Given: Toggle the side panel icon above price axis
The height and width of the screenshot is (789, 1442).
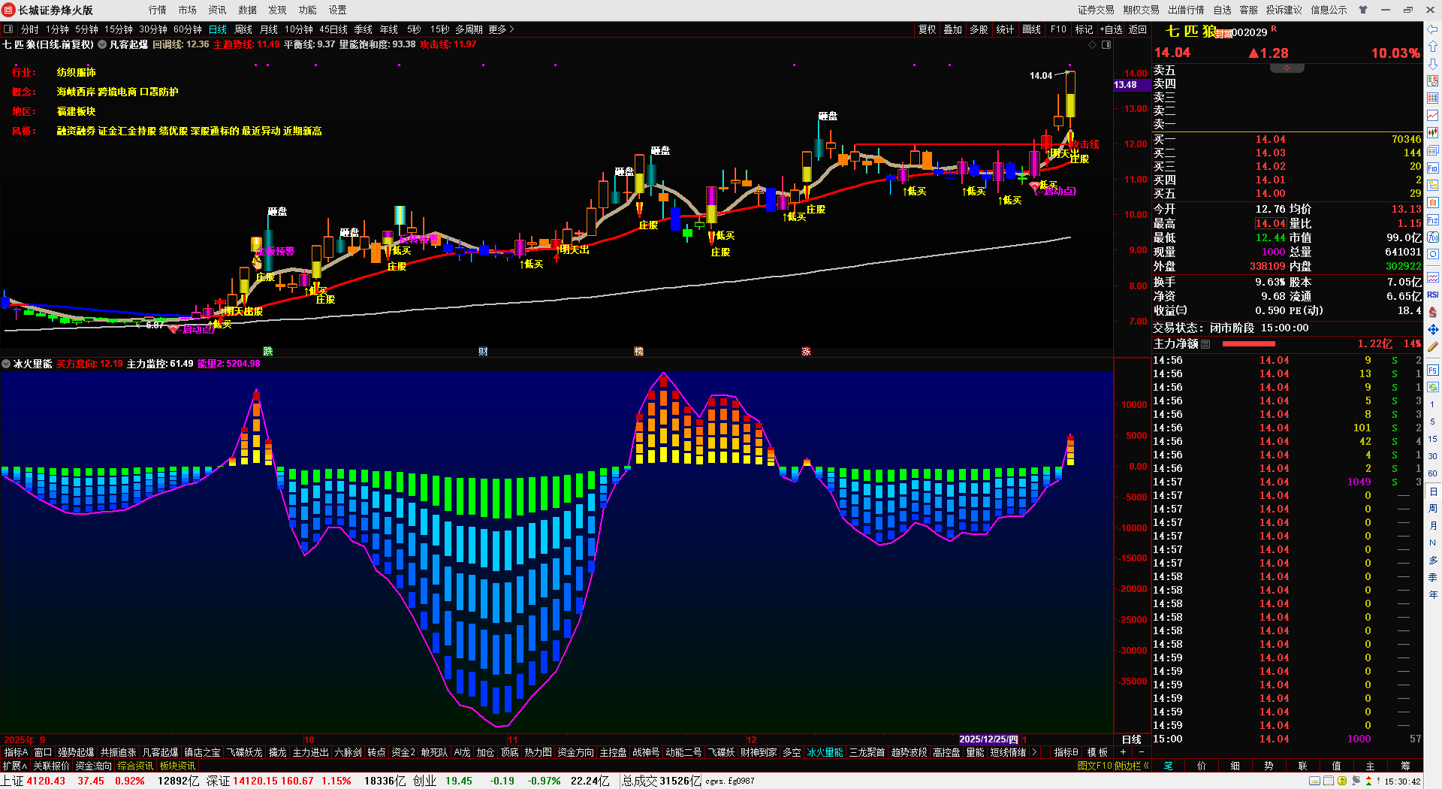Looking at the screenshot, I should pyautogui.click(x=1106, y=44).
